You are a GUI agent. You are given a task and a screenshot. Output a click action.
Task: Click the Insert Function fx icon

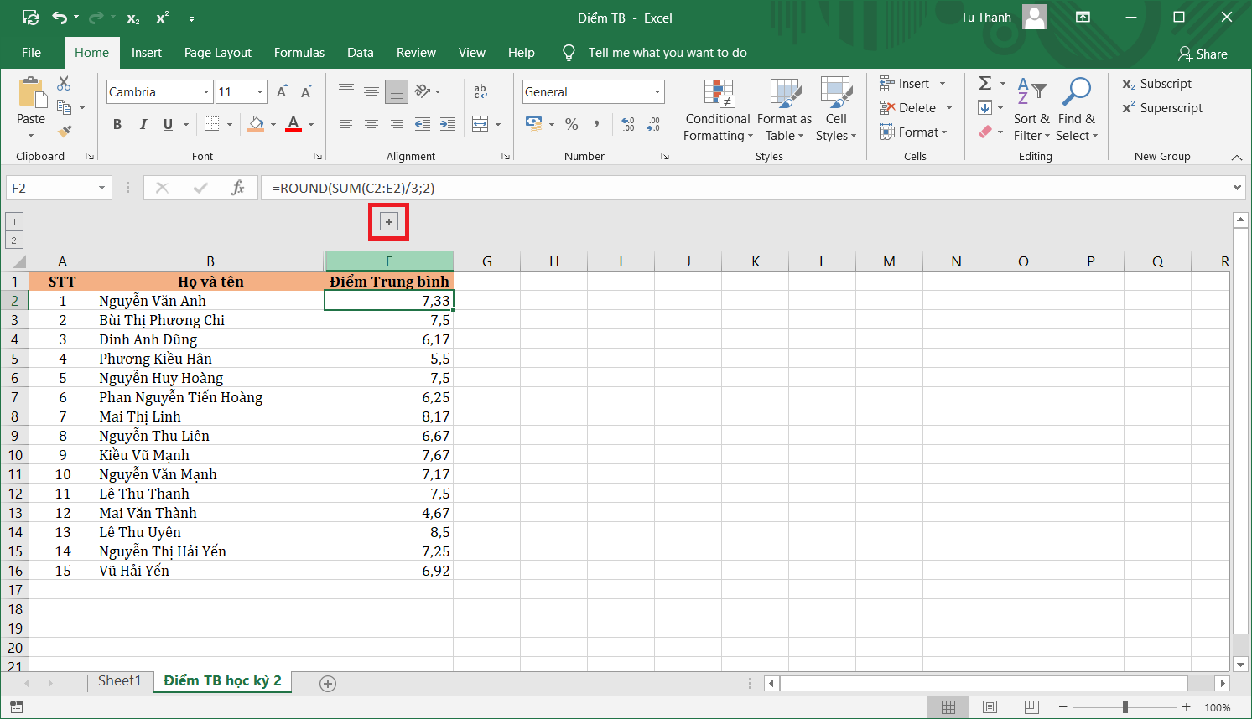point(237,188)
